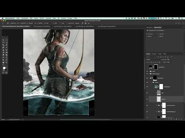Hide the topmost collapsed layer group
Viewport: 185px width, 138px height.
[147, 71]
